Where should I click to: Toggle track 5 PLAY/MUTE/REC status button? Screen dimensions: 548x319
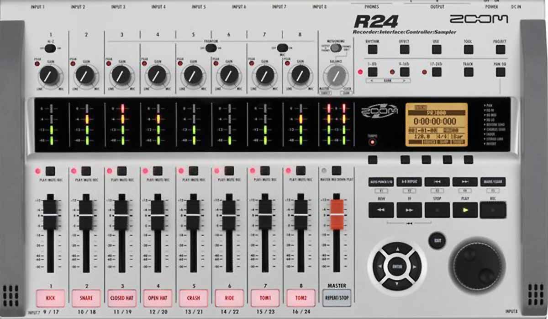point(194,171)
